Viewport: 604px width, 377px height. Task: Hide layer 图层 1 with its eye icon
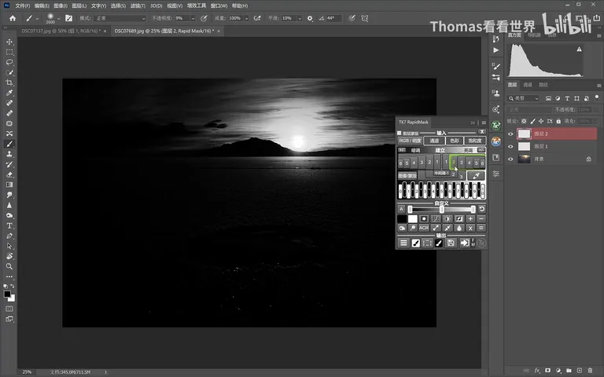tap(510, 147)
